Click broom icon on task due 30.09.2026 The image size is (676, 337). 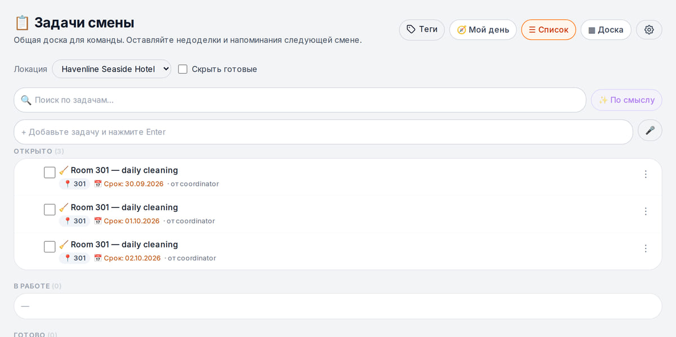tap(64, 170)
